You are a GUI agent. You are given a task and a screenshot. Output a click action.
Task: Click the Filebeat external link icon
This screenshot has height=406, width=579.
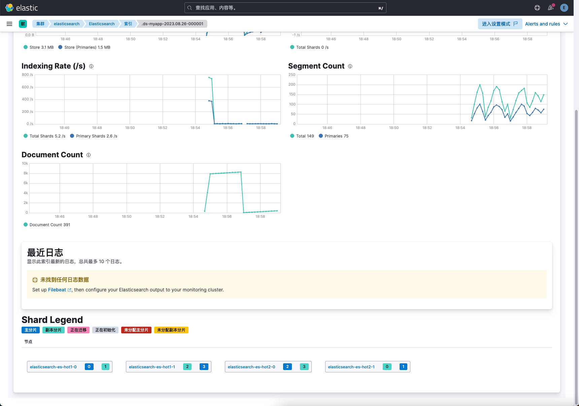click(69, 290)
